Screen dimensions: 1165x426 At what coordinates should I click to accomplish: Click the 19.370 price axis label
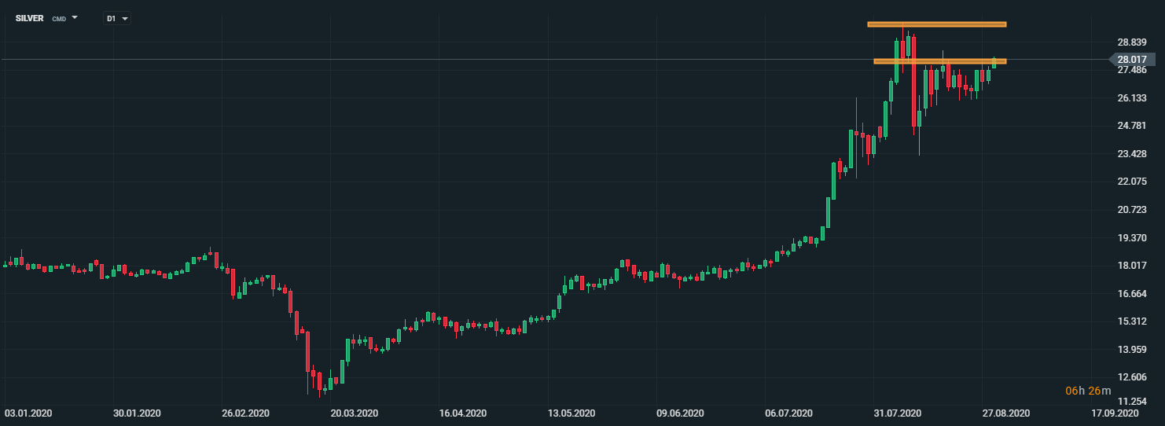click(x=1131, y=238)
